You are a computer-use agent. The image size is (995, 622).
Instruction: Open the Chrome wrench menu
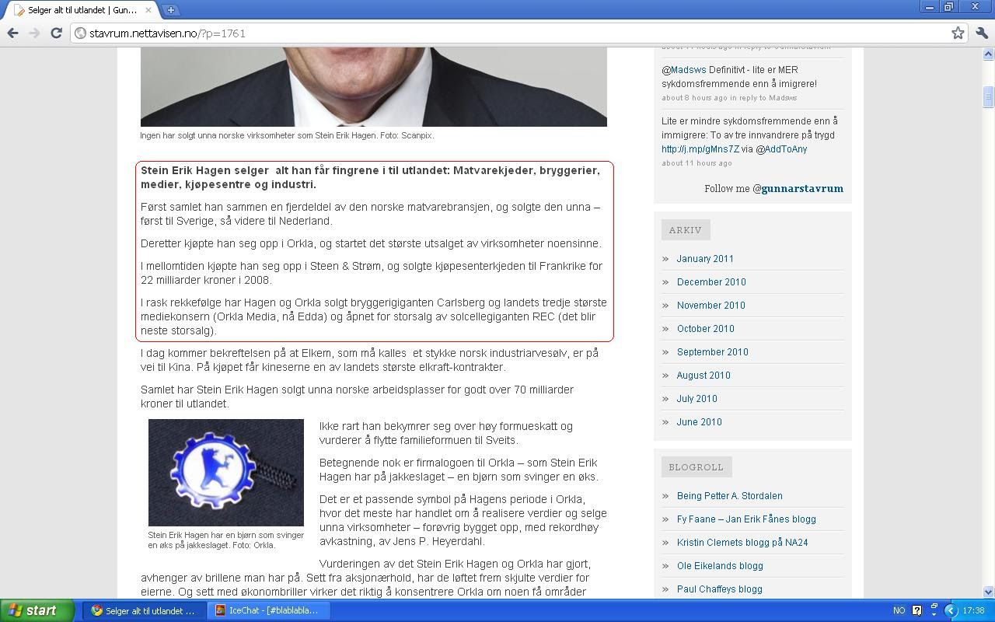click(981, 33)
